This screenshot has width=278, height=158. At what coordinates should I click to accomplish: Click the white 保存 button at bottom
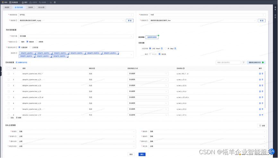point(131,154)
